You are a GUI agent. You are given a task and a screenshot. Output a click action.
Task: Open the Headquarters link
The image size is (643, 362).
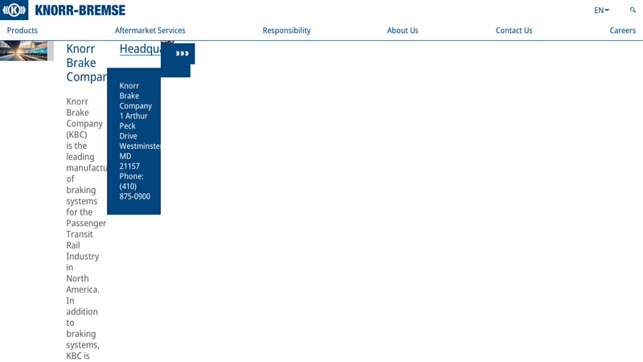pos(140,49)
